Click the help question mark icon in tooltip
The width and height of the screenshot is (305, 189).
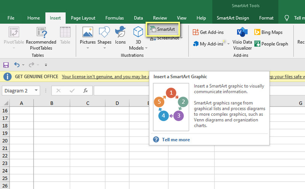pyautogui.click(x=156, y=139)
